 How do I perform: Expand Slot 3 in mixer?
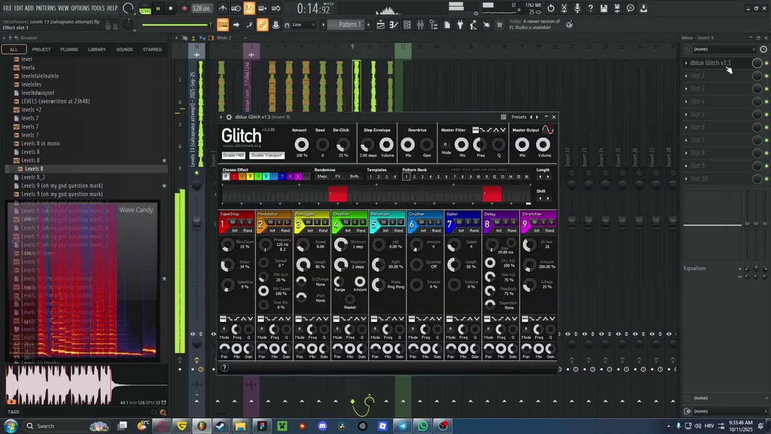click(x=686, y=89)
